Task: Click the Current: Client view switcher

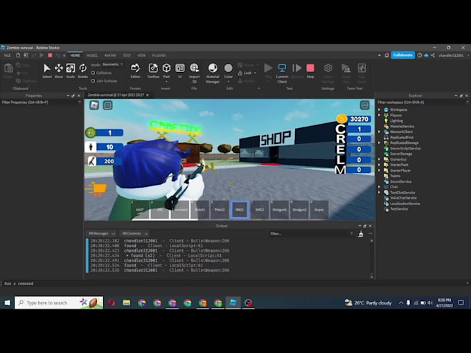Action: [282, 73]
